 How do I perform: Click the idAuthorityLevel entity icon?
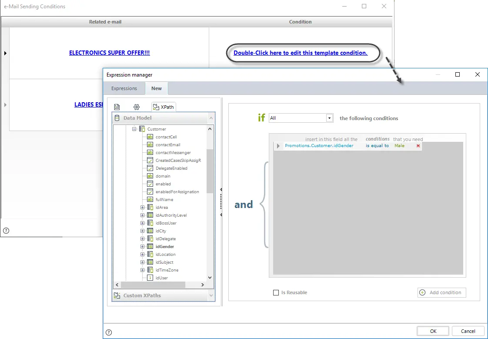(150, 215)
